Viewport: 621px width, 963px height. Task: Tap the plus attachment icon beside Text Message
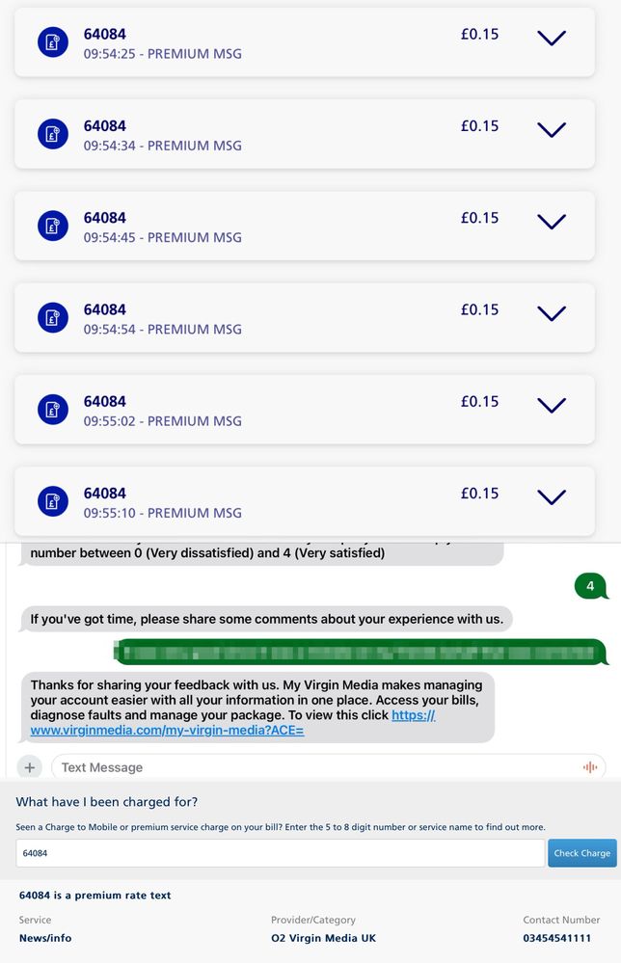click(30, 767)
